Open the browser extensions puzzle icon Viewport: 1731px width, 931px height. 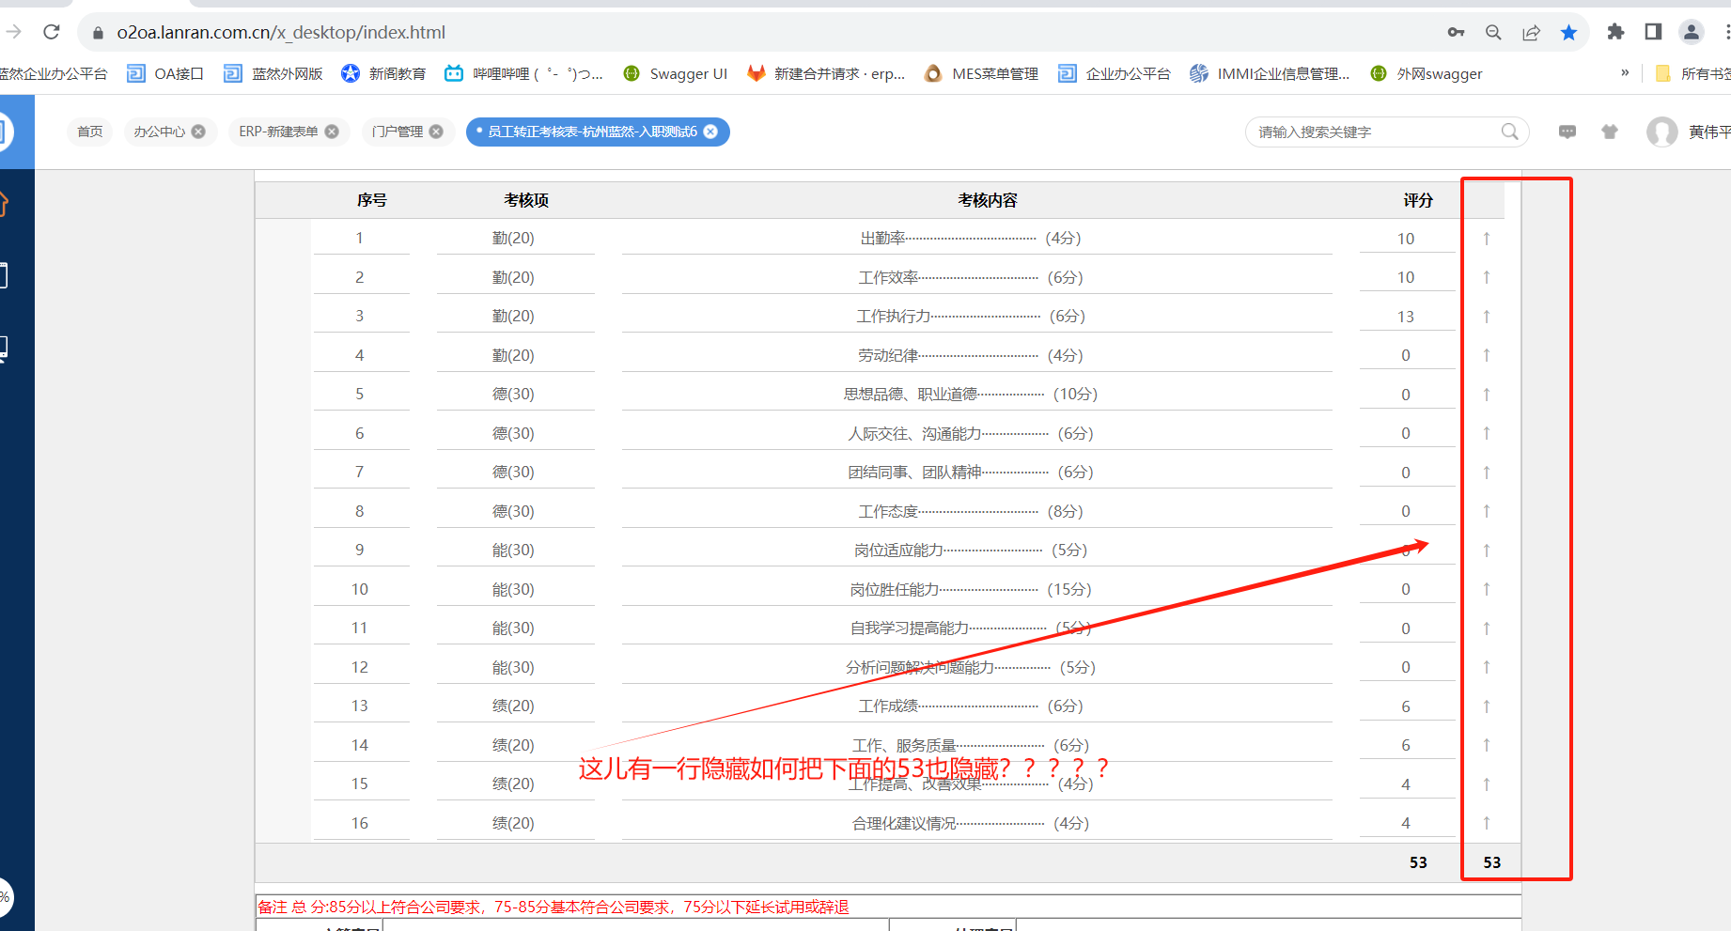[x=1615, y=32]
